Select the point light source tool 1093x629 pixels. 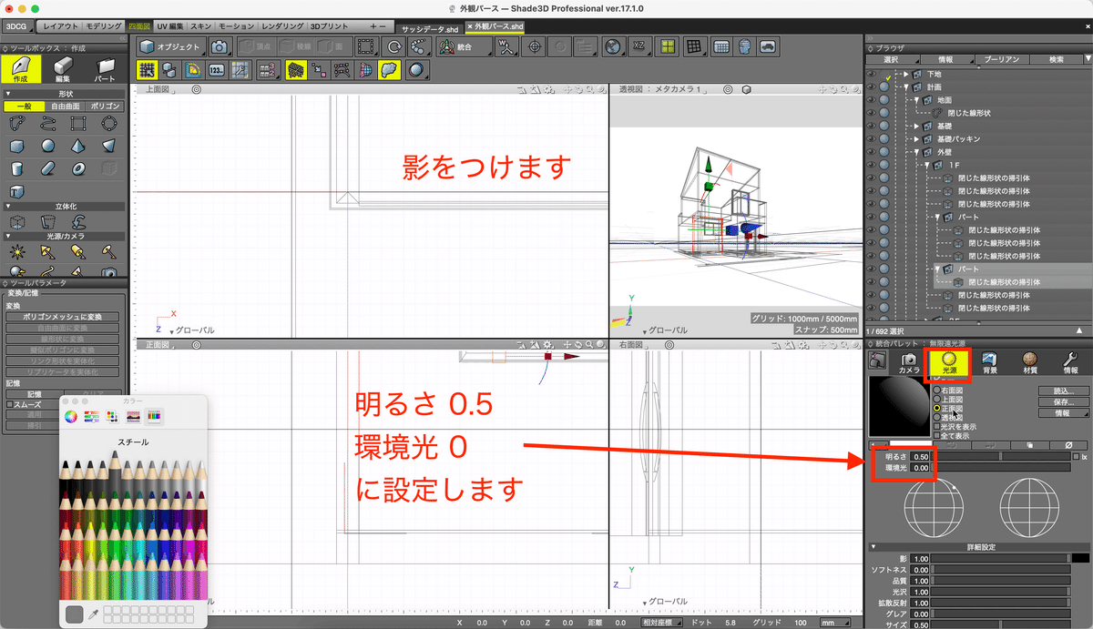click(x=16, y=250)
